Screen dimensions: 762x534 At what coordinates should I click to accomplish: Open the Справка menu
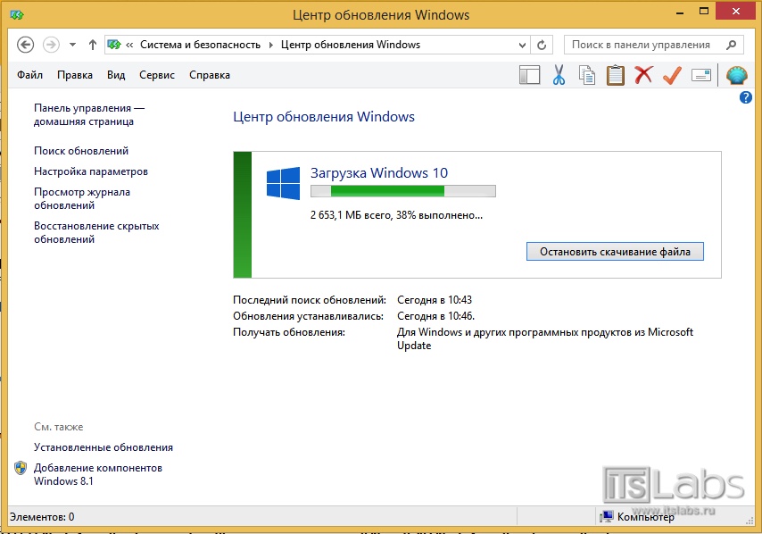point(210,75)
